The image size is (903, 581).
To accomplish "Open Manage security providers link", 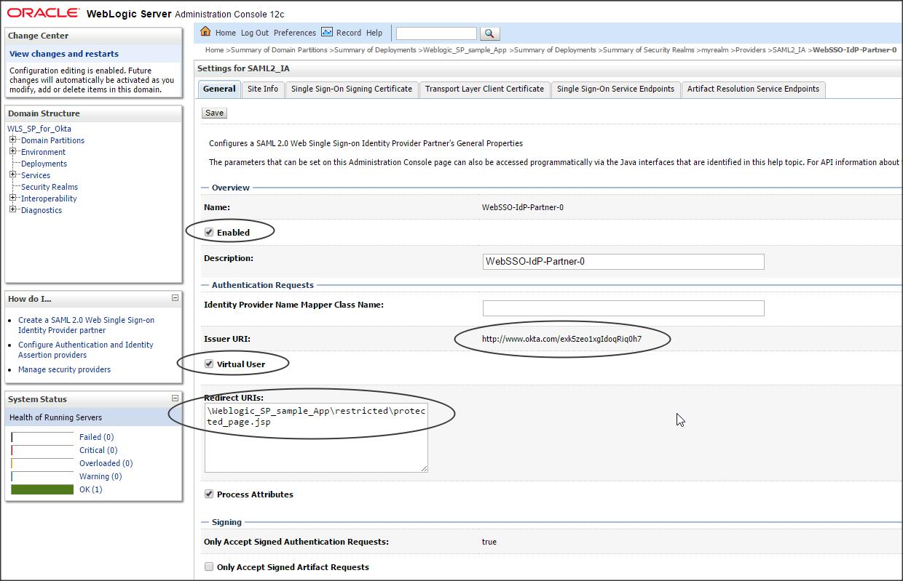I will click(x=64, y=369).
